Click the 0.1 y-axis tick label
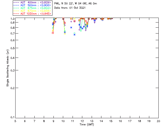Viewport: 163px width, 131px height. [12, 117]
